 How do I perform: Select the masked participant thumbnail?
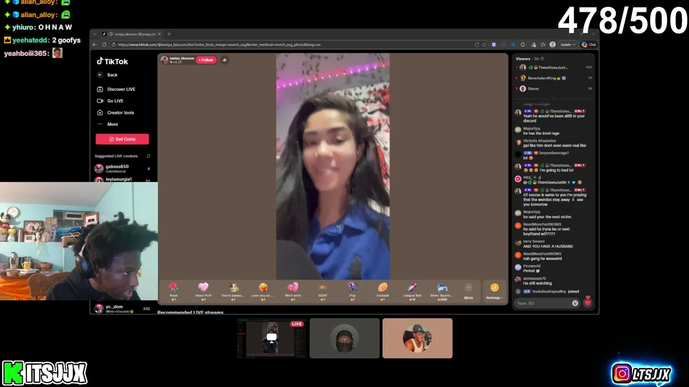(x=344, y=338)
